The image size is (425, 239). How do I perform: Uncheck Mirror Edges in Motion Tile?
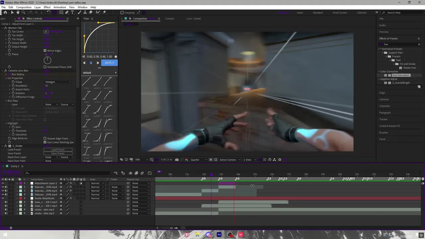45,51
